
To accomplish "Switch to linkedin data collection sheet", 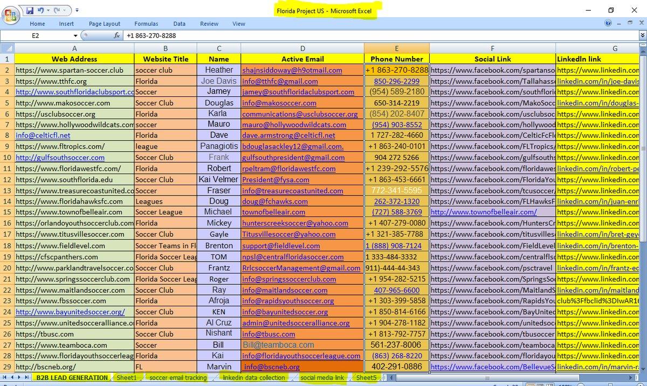I will tap(253, 378).
